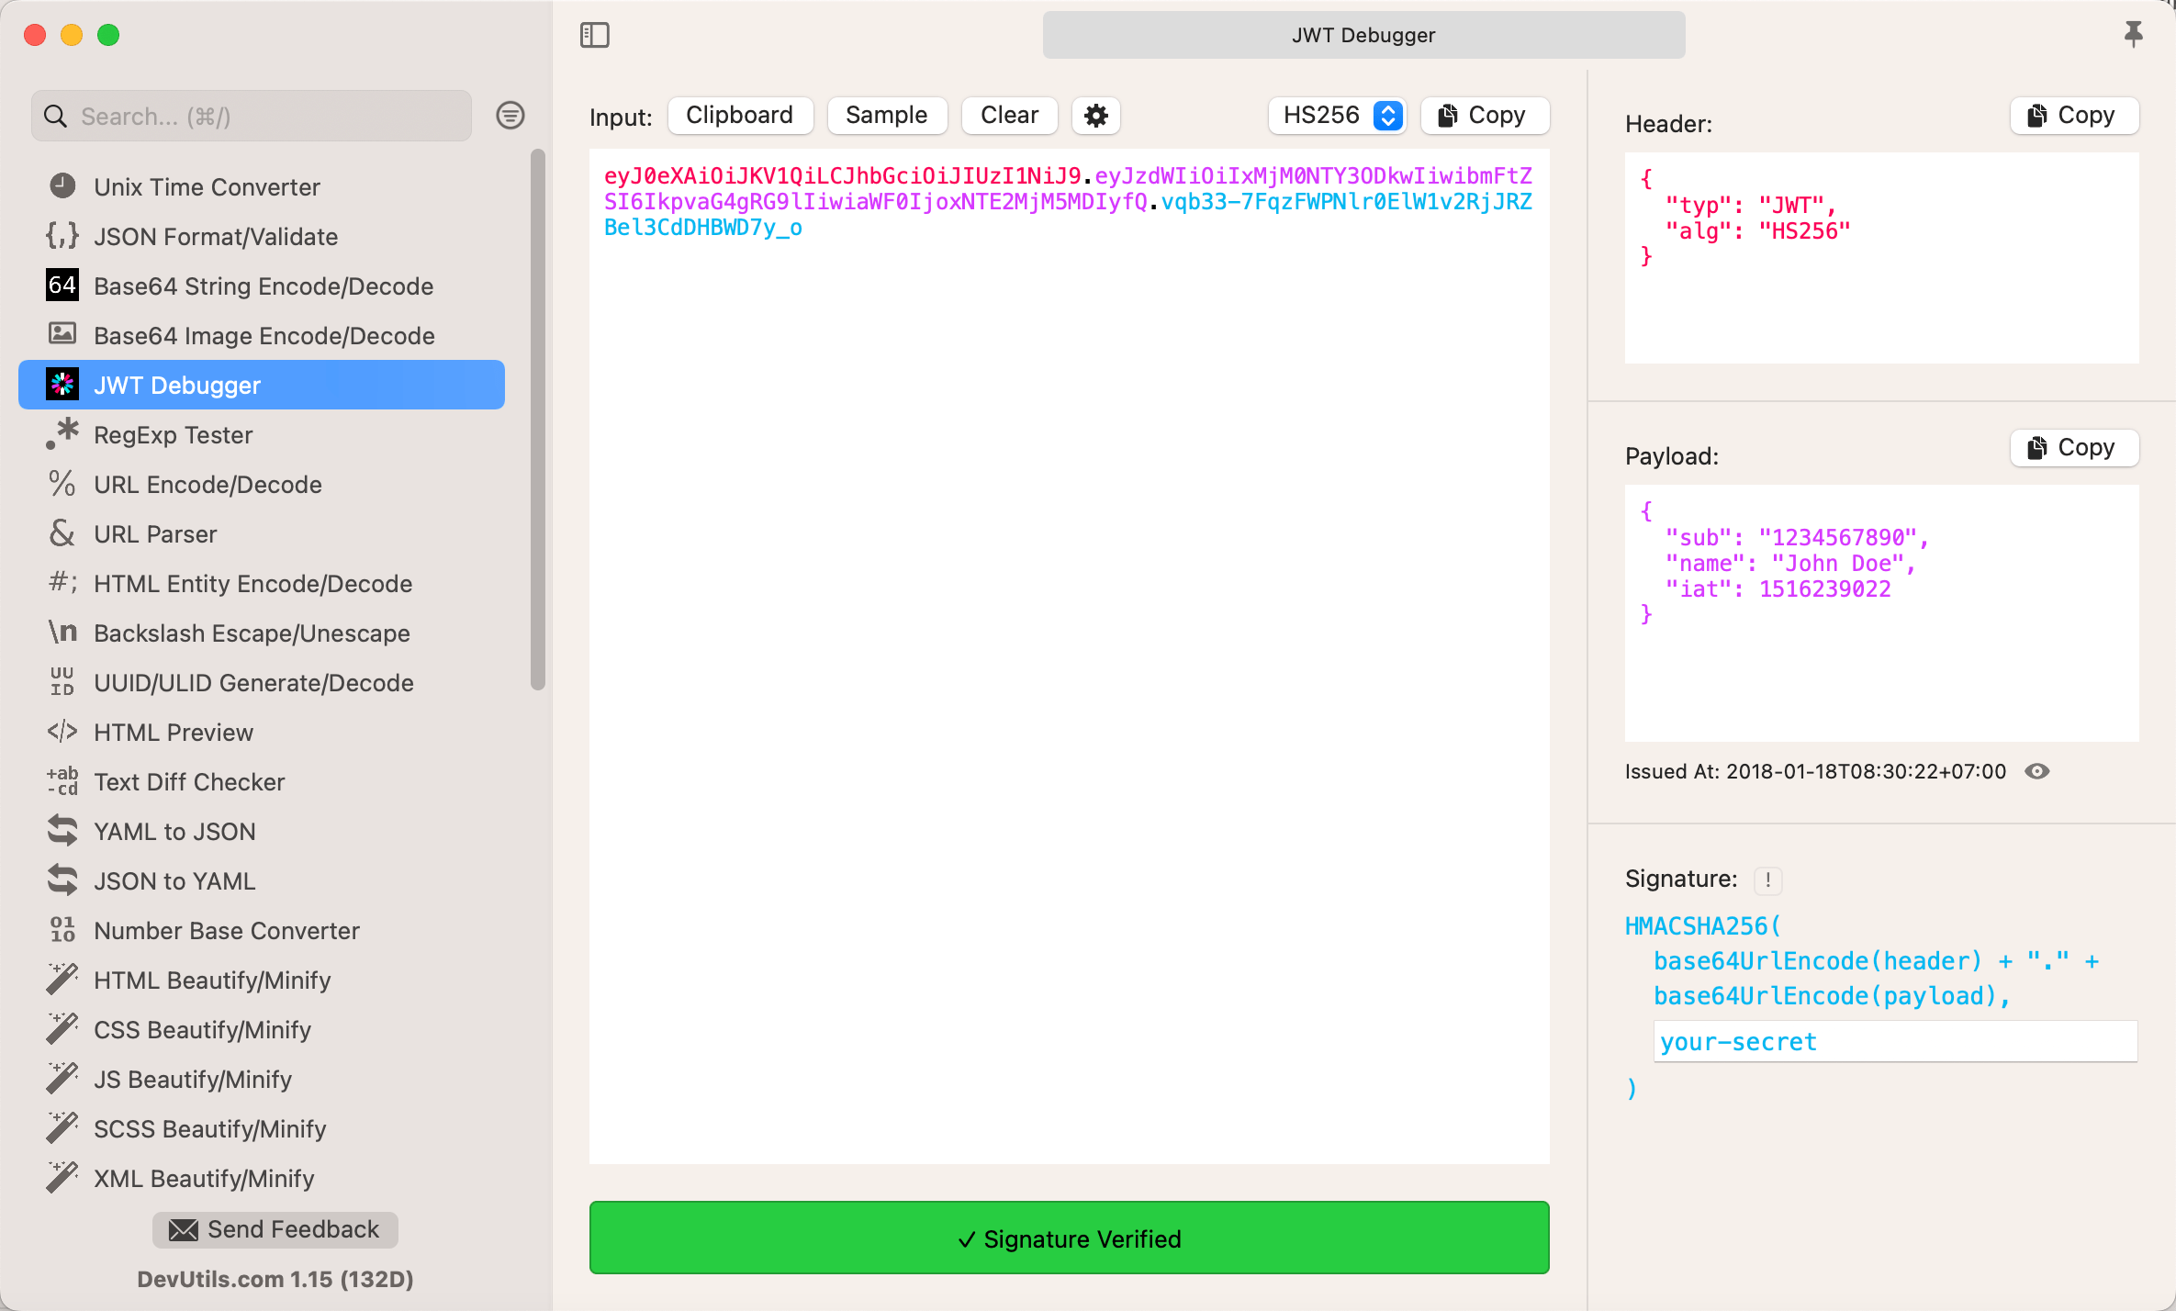Open RegExp Tester tool

pos(262,434)
